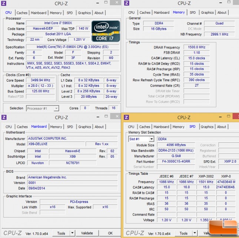Click the Multiplier x 28.0 value

(40, 86)
